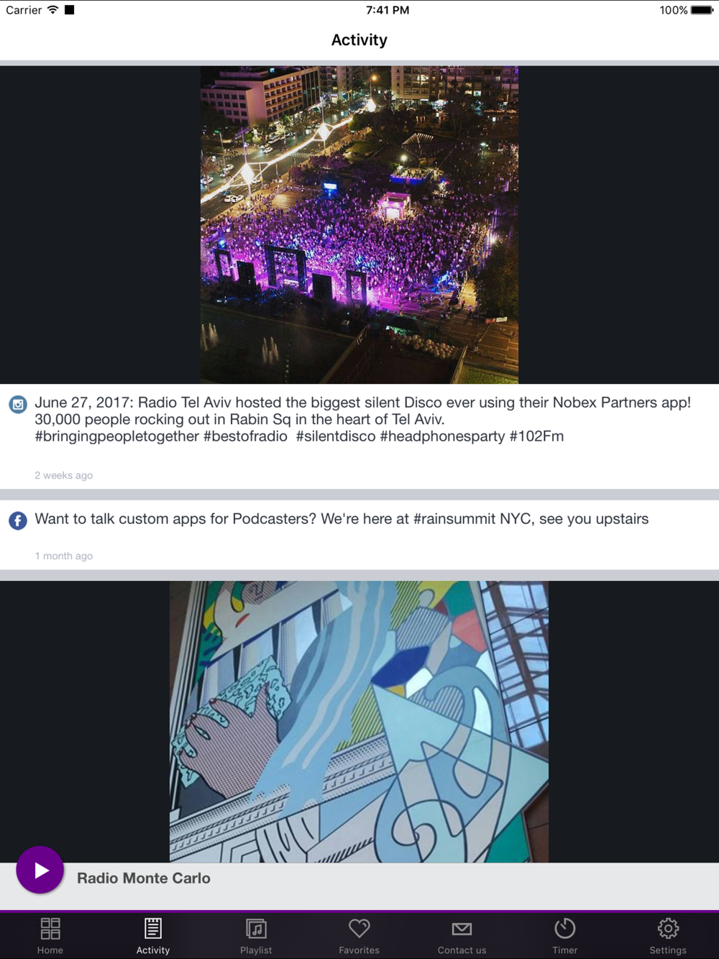Tap the Instagram icon beside the silent disco post
The height and width of the screenshot is (959, 719).
point(18,404)
